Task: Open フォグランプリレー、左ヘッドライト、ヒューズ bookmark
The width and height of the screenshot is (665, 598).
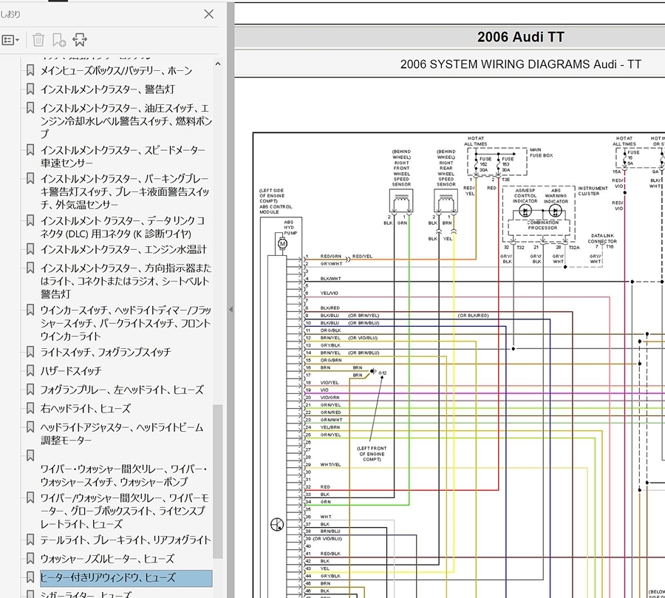Action: [x=122, y=390]
